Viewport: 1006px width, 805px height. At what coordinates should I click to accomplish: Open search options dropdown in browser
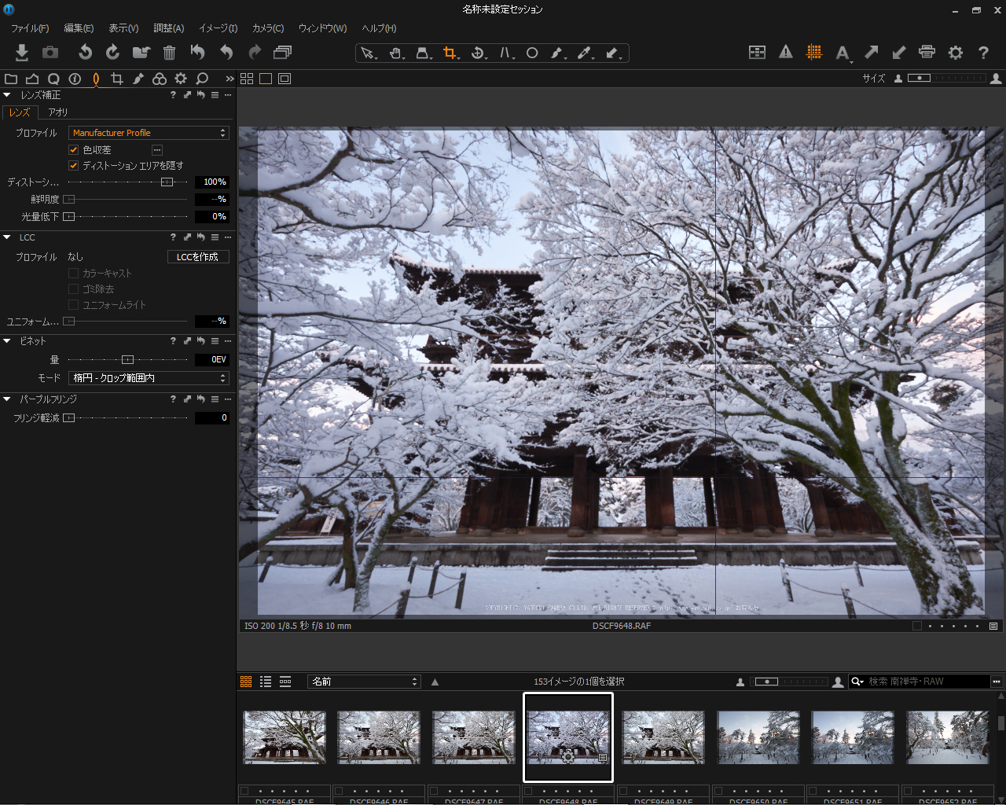pos(857,682)
